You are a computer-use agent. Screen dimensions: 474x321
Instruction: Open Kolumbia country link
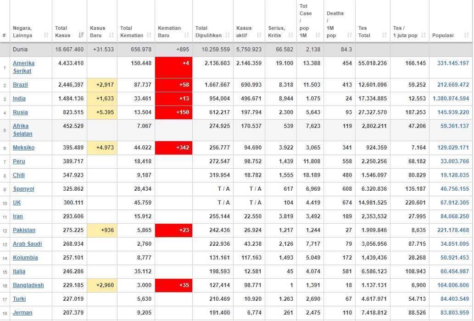(x=25, y=258)
